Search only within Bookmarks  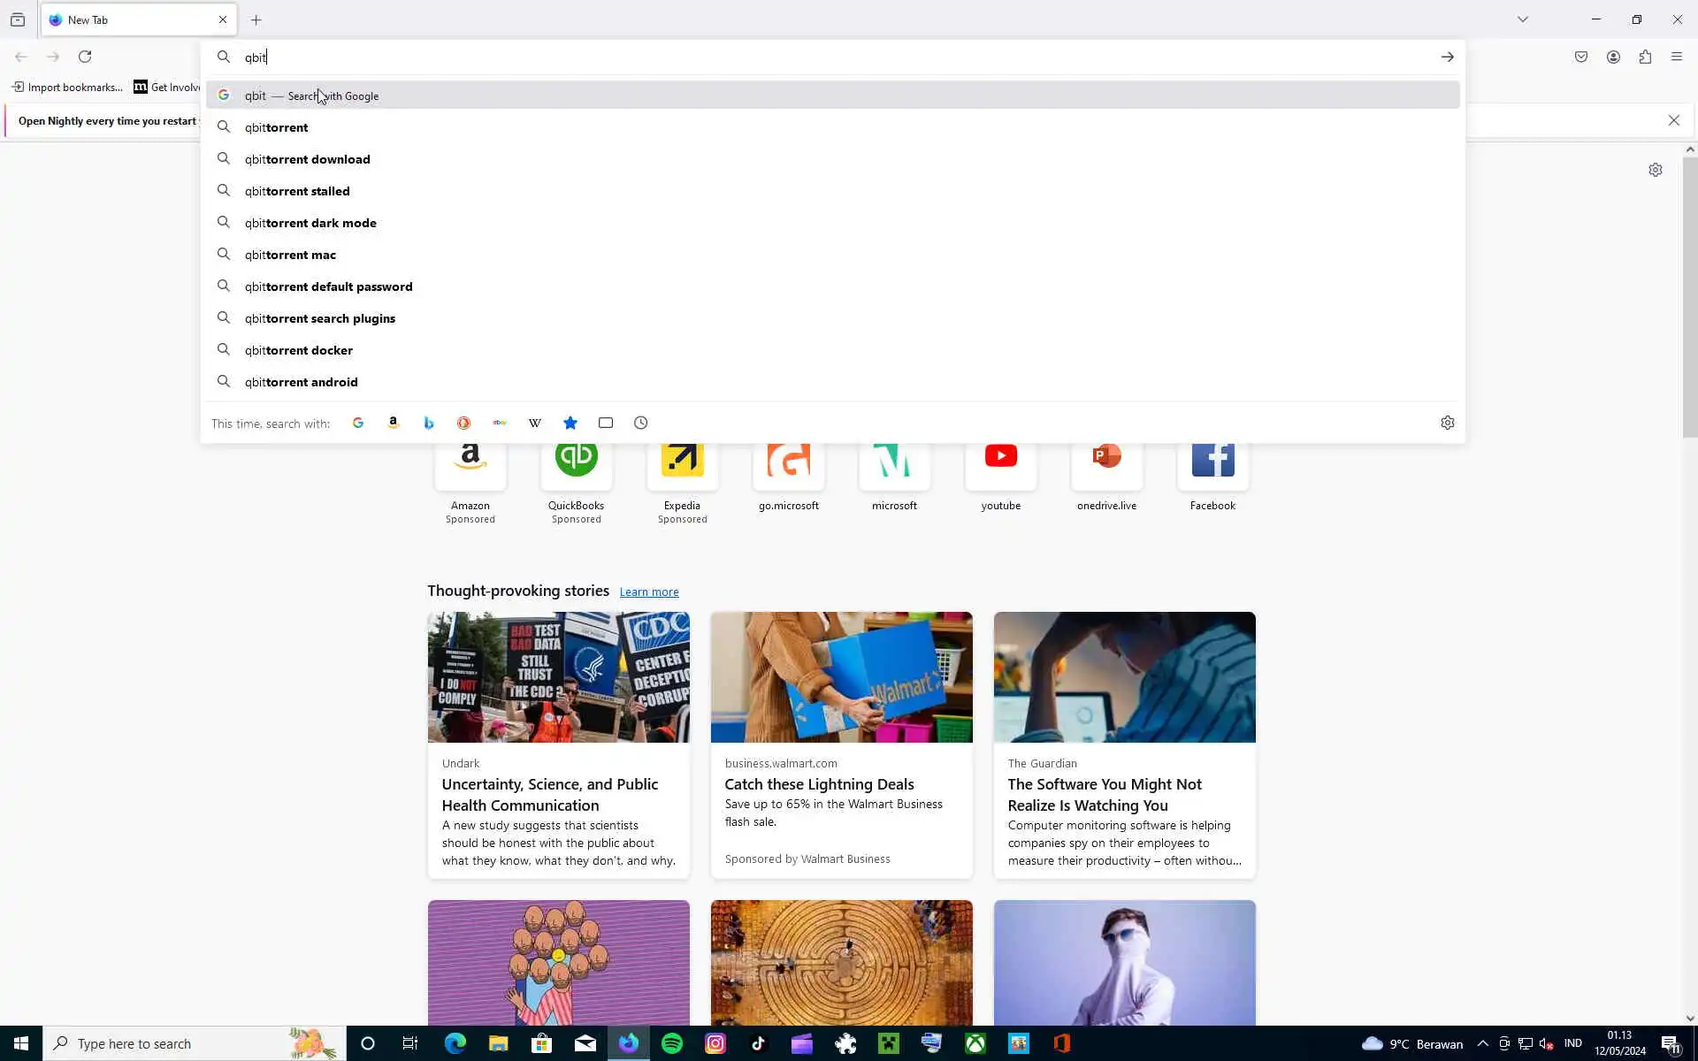click(x=570, y=424)
